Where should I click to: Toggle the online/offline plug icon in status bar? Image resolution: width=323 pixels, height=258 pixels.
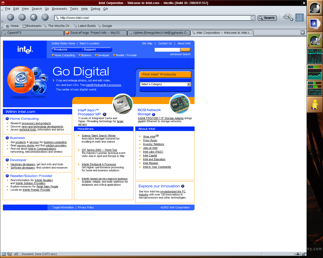coord(298,254)
